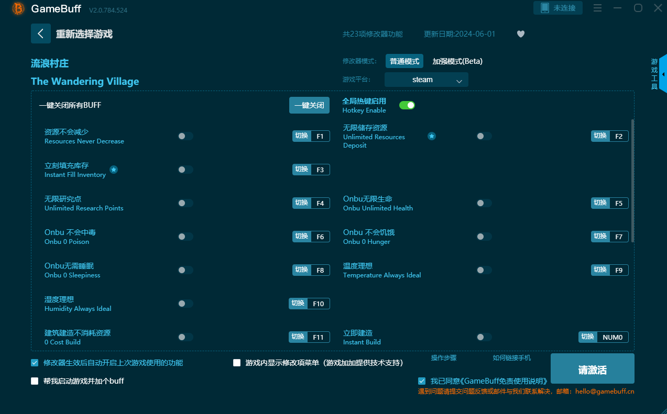Go back with the arrow button

pyautogui.click(x=41, y=33)
